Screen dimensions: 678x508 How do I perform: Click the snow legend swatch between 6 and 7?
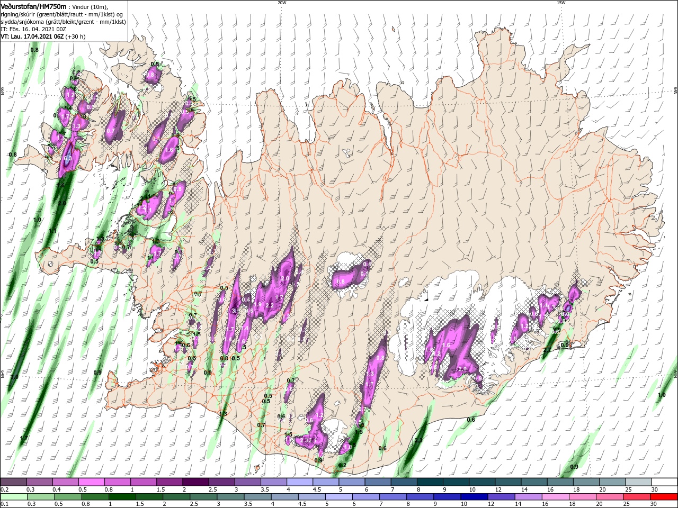coord(378,482)
